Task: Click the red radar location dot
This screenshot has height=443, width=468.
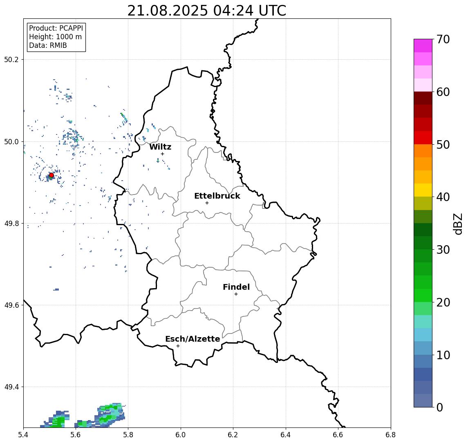Action: coord(52,175)
